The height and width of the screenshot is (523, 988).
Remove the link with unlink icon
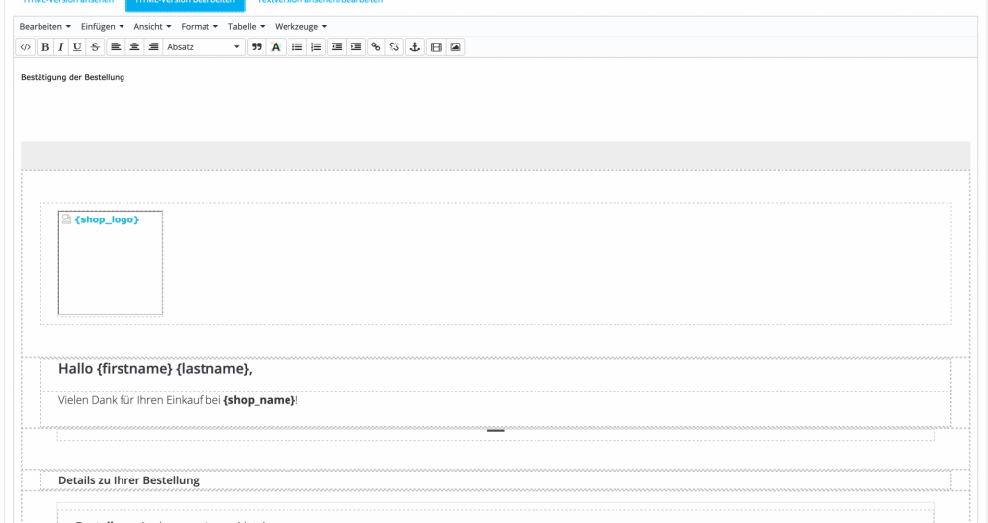tap(394, 47)
